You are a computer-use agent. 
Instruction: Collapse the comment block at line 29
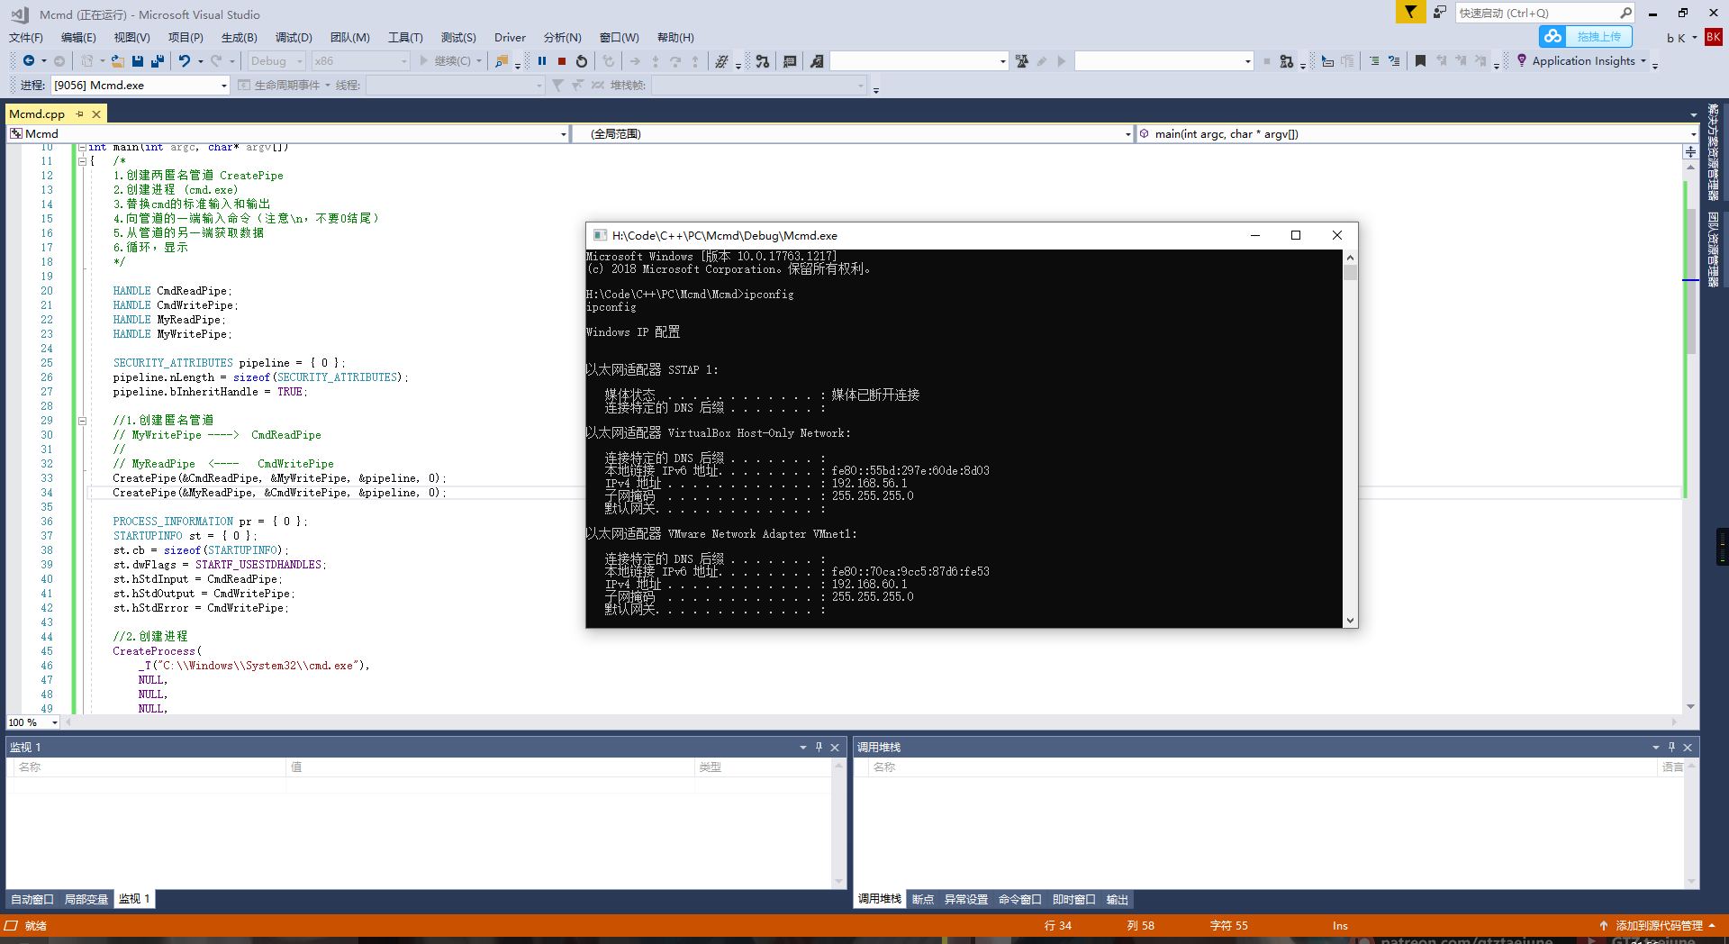pyautogui.click(x=82, y=421)
